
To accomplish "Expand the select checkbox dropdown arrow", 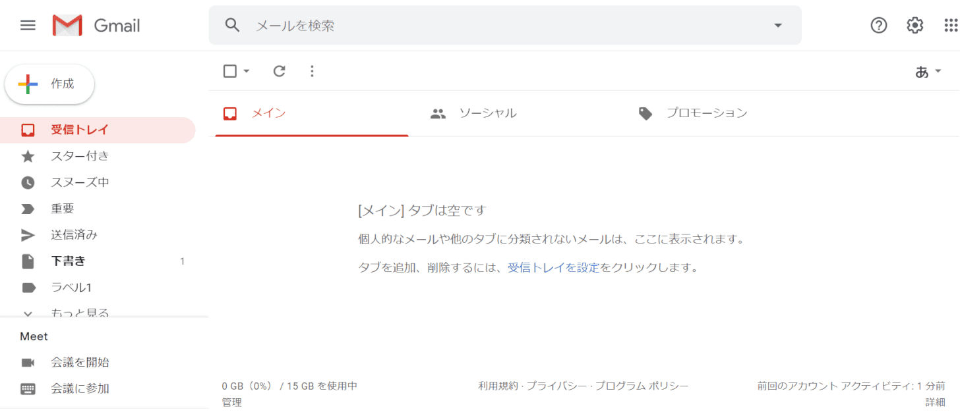I will [247, 71].
